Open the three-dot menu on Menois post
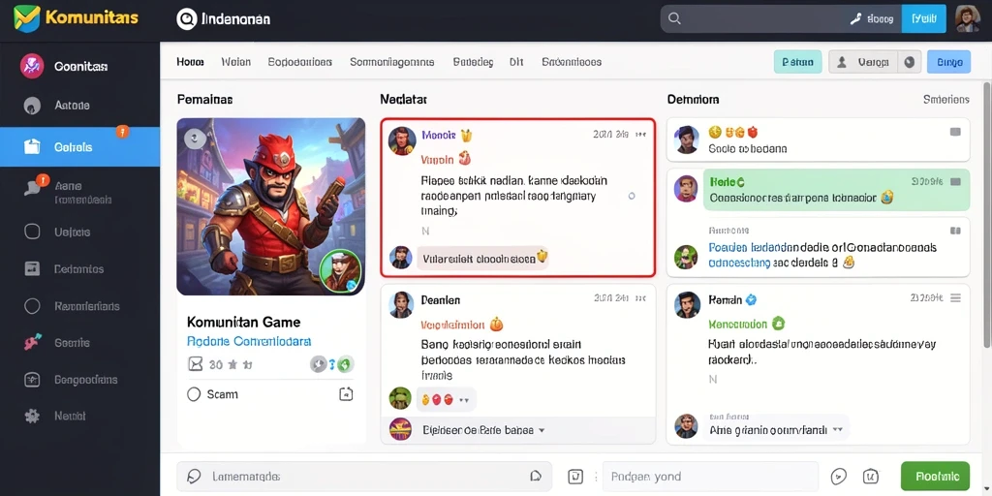992x496 pixels. pos(641,134)
